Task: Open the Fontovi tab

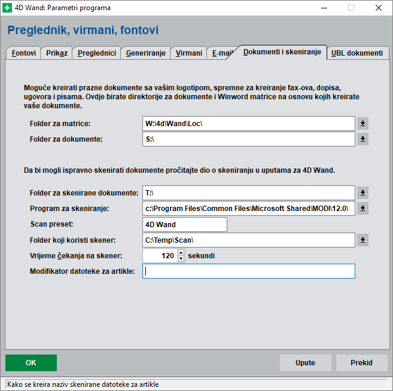Action: (x=24, y=53)
